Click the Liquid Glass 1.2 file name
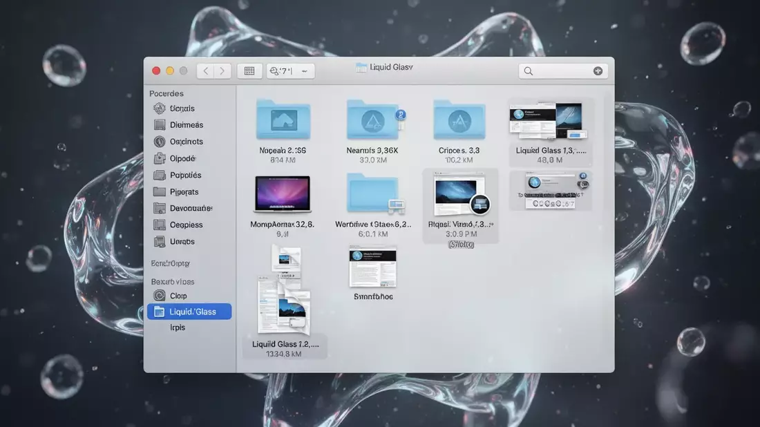Image resolution: width=760 pixels, height=427 pixels. [285, 344]
